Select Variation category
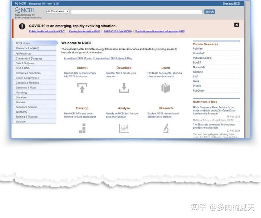The height and width of the screenshot is (218, 261). tap(34, 122)
